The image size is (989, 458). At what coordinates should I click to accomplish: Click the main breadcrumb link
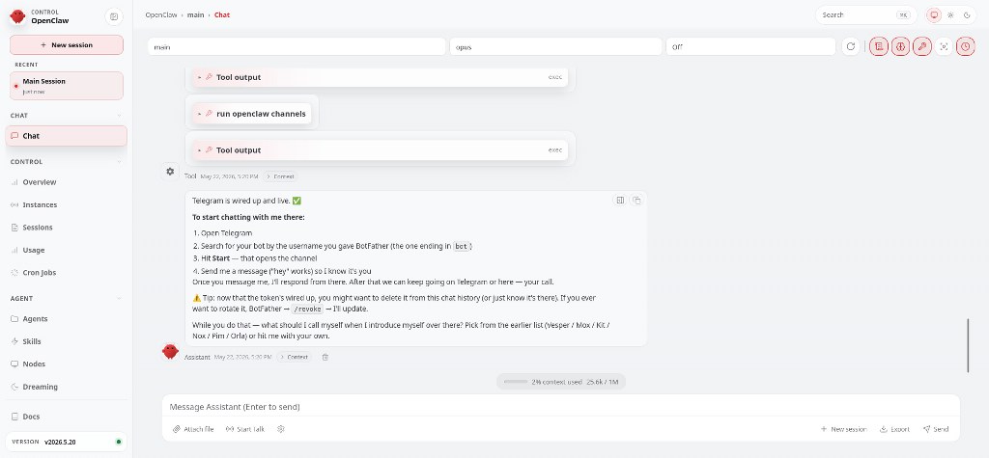195,14
